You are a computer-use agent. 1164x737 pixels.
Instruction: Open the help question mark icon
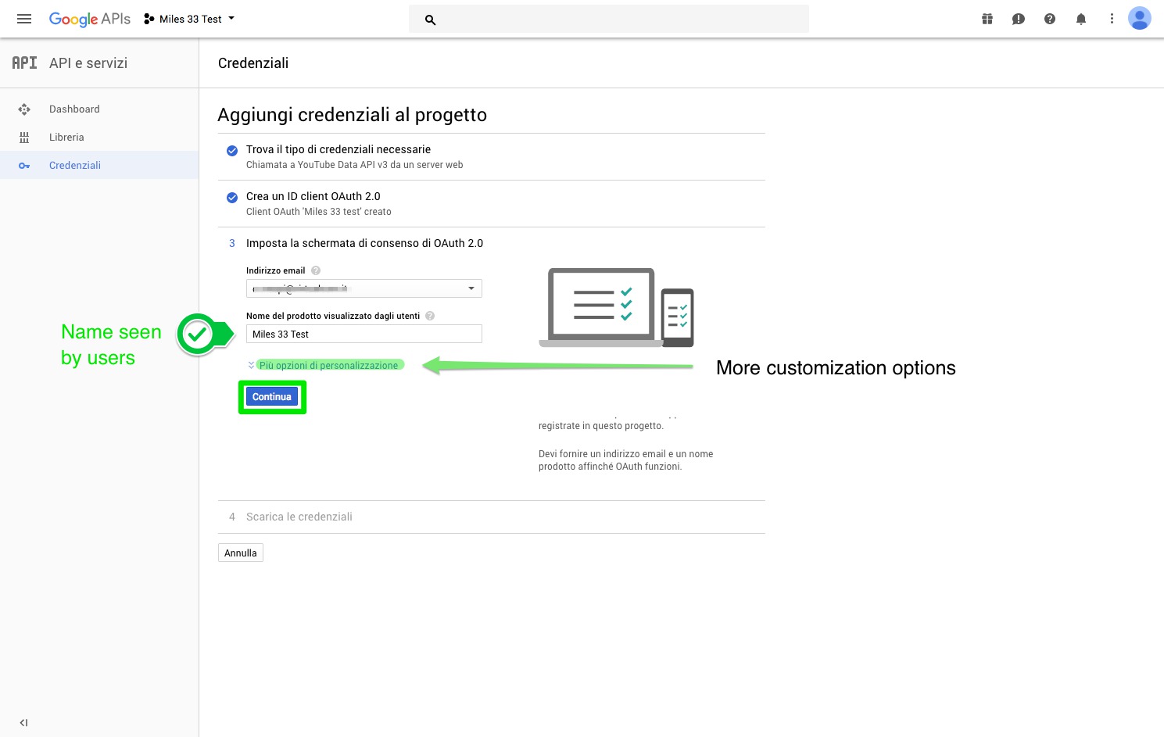coord(1049,19)
